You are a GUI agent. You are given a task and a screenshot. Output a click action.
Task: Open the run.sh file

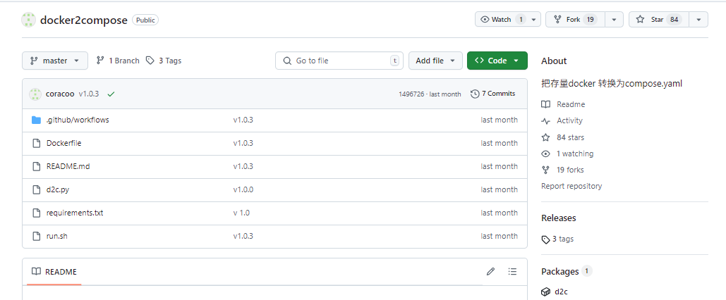tap(57, 236)
